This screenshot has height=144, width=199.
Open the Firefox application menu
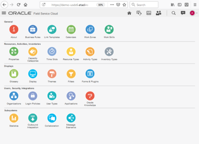click(x=195, y=5)
